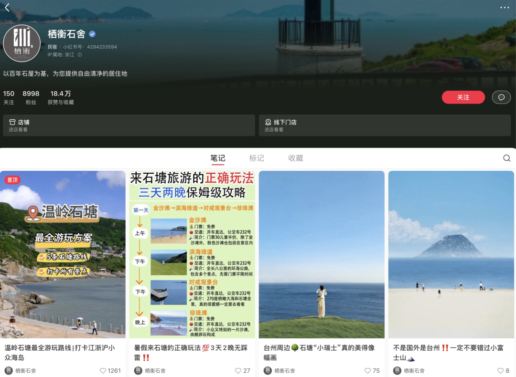Open the 线下门店 offline store entry
516x377 pixels.
(385, 126)
